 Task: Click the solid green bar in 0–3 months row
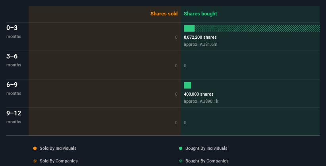pyautogui.click(x=189, y=28)
